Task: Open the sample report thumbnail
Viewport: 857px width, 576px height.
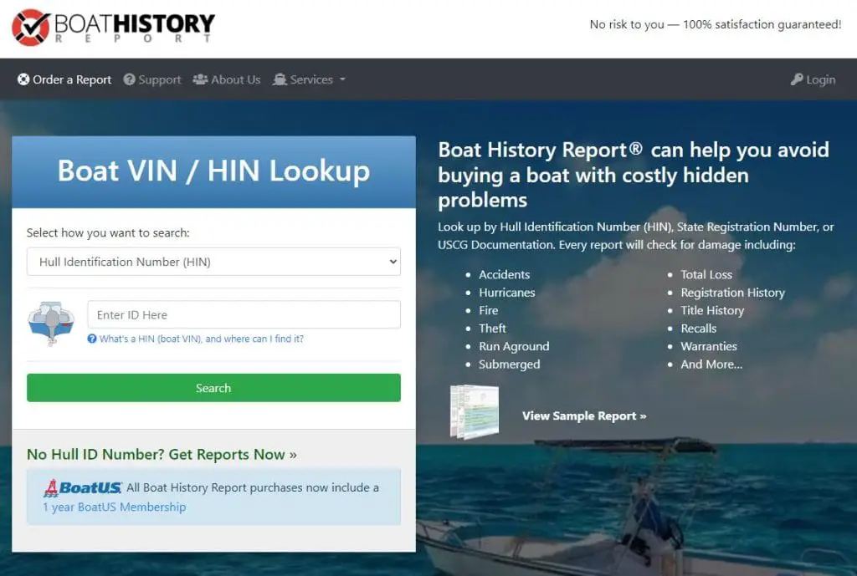Action: (474, 412)
